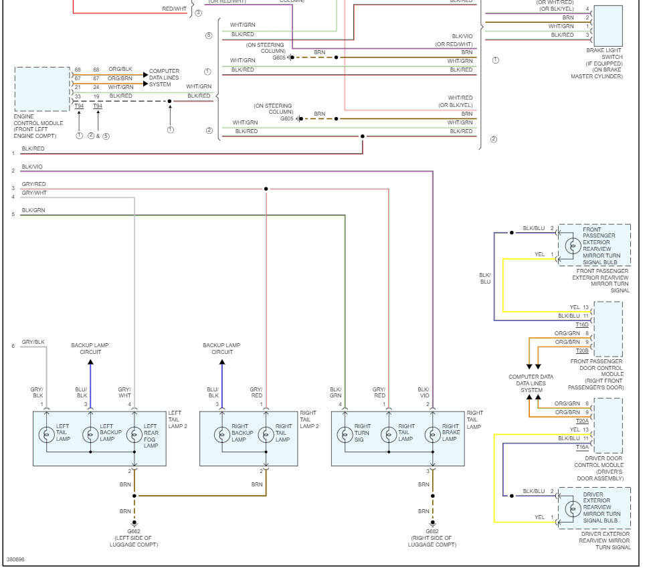Click 'DRIVER DOOR CONTROL MODULE' label

tap(599, 468)
